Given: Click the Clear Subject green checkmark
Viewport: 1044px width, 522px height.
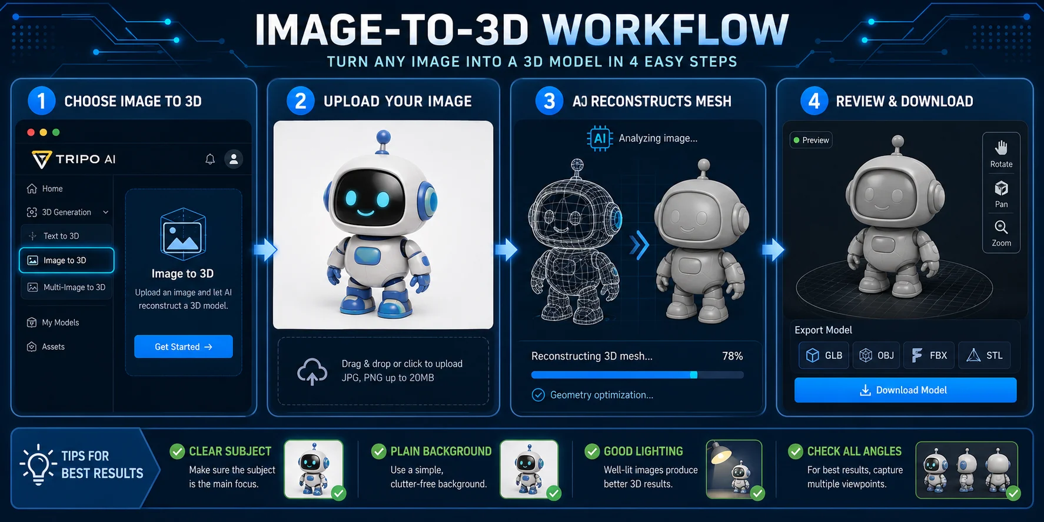Looking at the screenshot, I should click(x=177, y=451).
